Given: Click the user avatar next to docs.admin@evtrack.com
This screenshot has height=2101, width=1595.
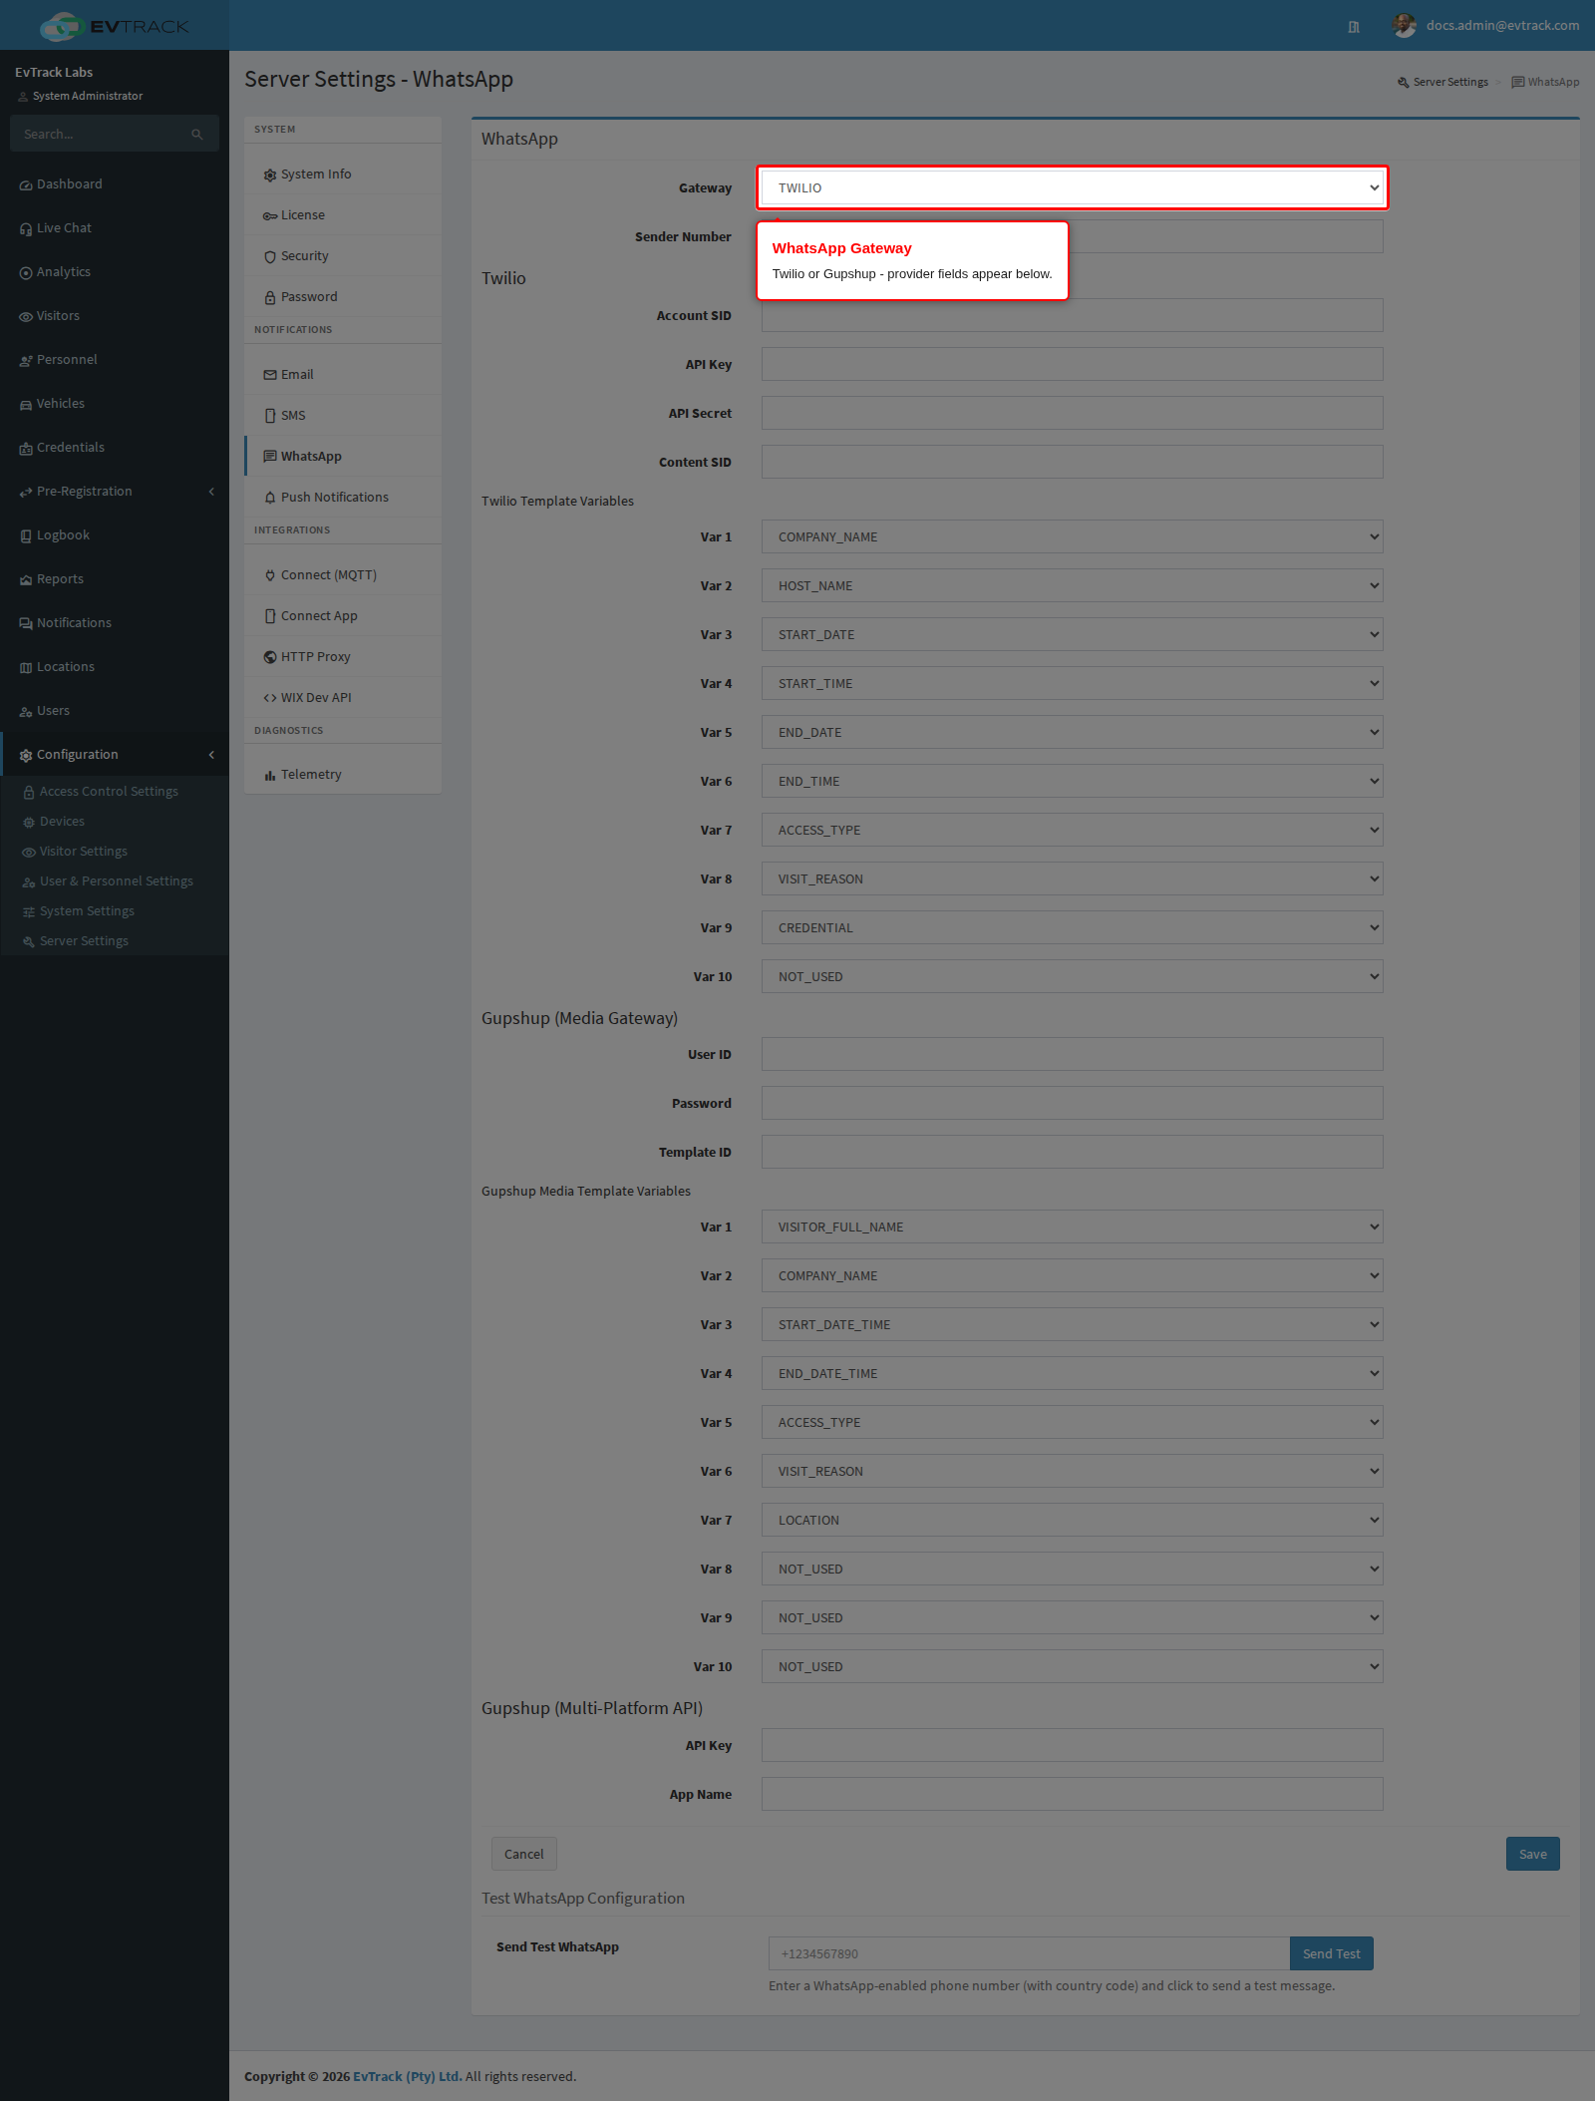Looking at the screenshot, I should point(1405,26).
